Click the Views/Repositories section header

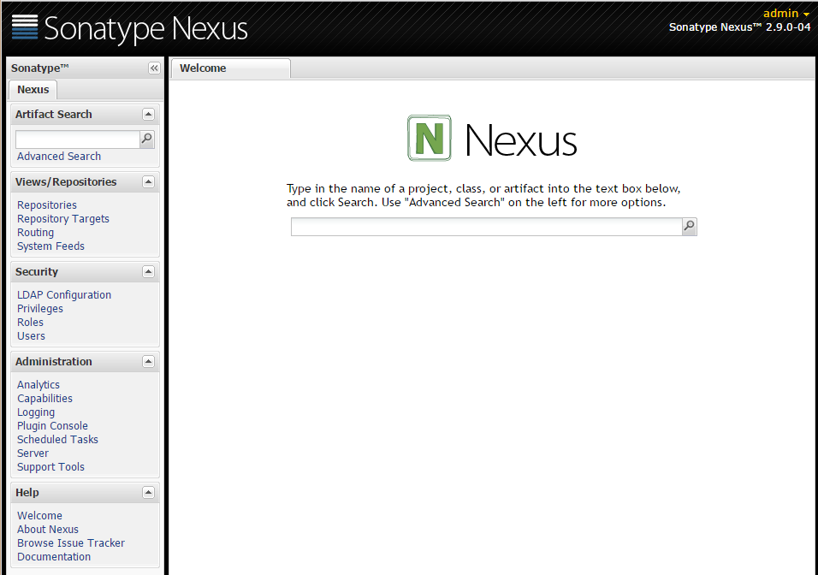(x=85, y=182)
